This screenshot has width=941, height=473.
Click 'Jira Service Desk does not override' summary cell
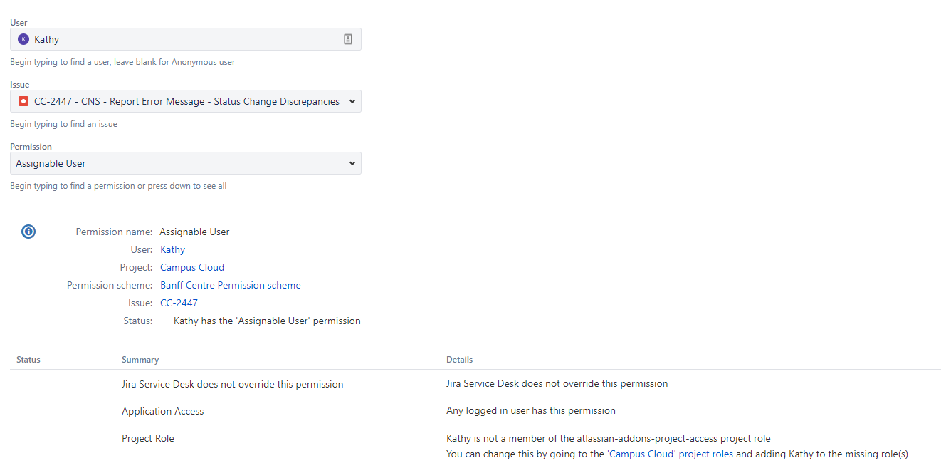(x=233, y=384)
